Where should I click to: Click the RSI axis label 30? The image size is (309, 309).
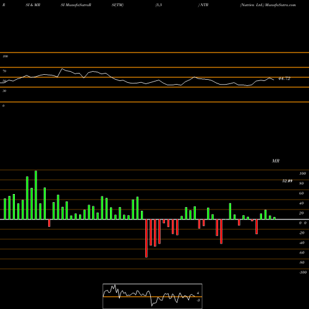pyautogui.click(x=4, y=91)
